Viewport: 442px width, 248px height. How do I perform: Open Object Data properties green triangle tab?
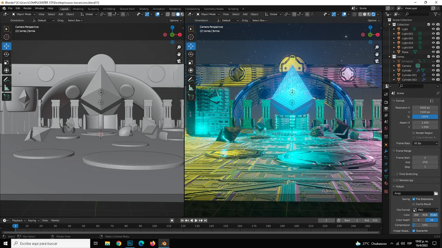pos(386,177)
